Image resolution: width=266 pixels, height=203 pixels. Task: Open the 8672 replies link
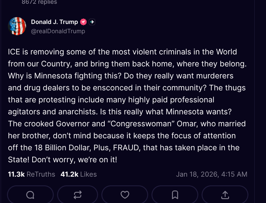tap(39, 2)
